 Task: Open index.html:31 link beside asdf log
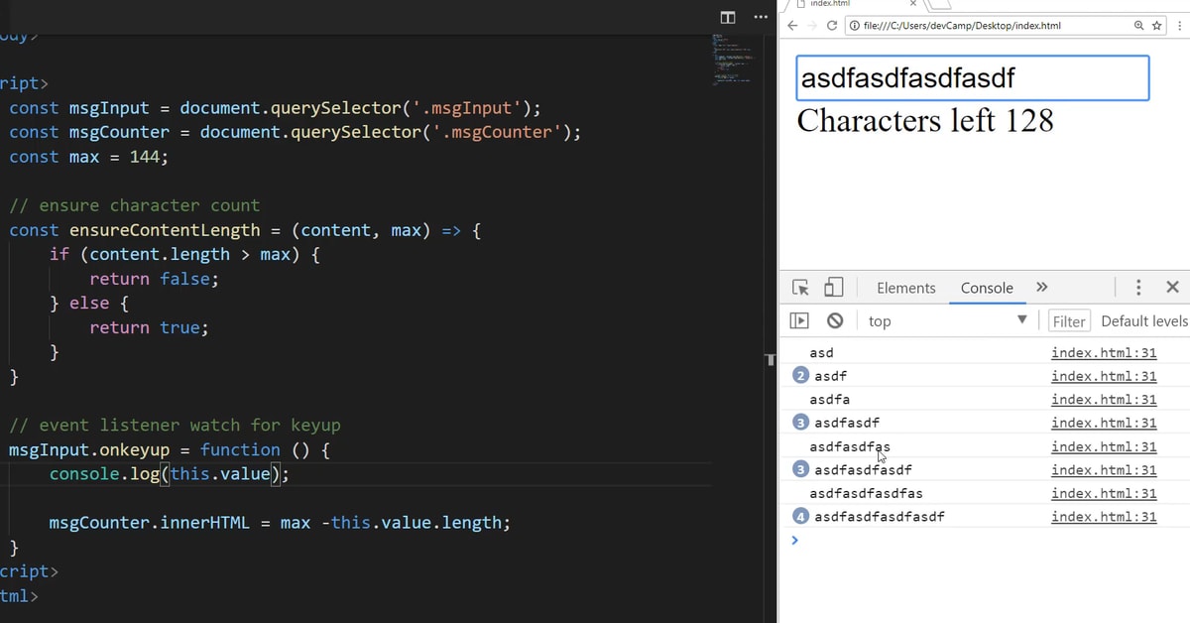click(1104, 376)
